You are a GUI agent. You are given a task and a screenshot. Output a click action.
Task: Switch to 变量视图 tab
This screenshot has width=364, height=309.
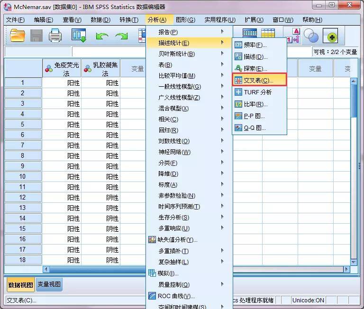[x=49, y=284]
